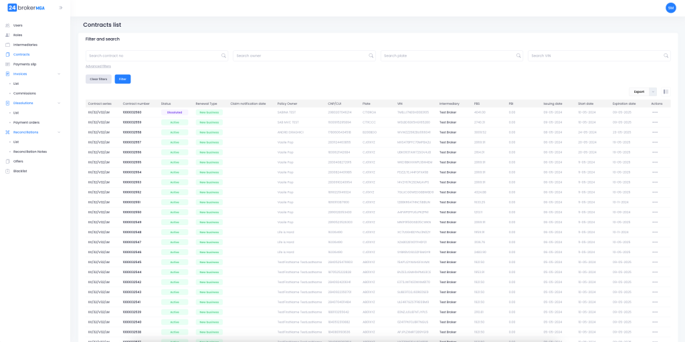
Task: Open the Export dropdown arrow
Action: click(653, 92)
